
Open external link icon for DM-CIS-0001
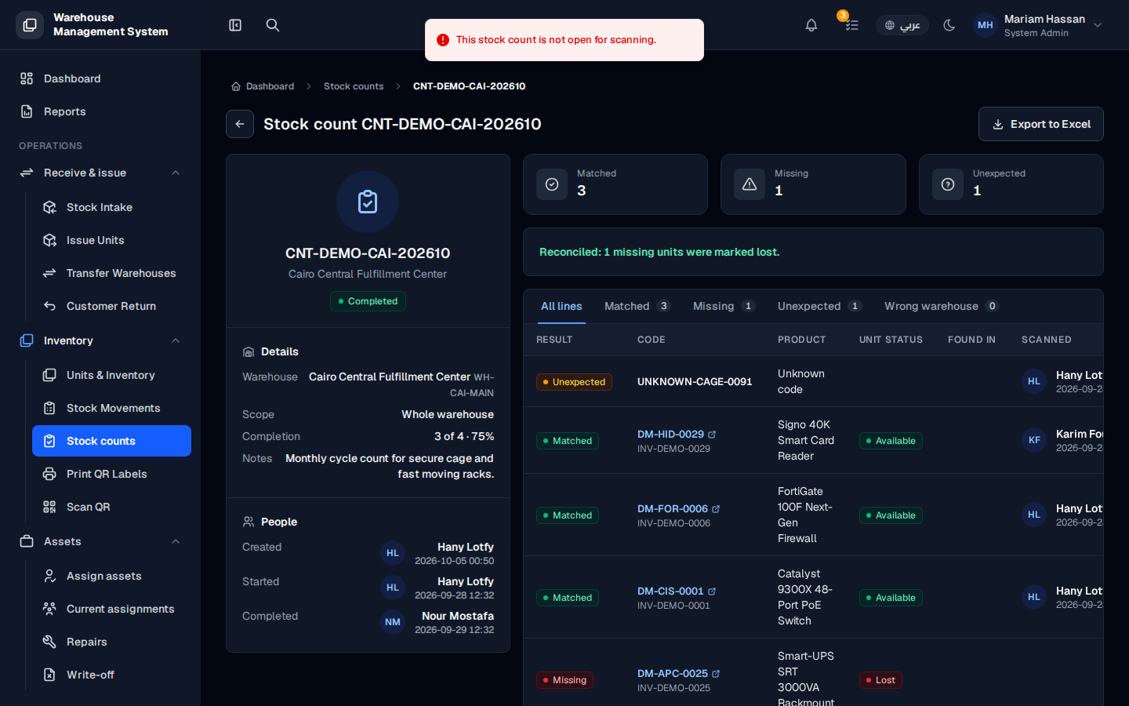[x=712, y=591]
